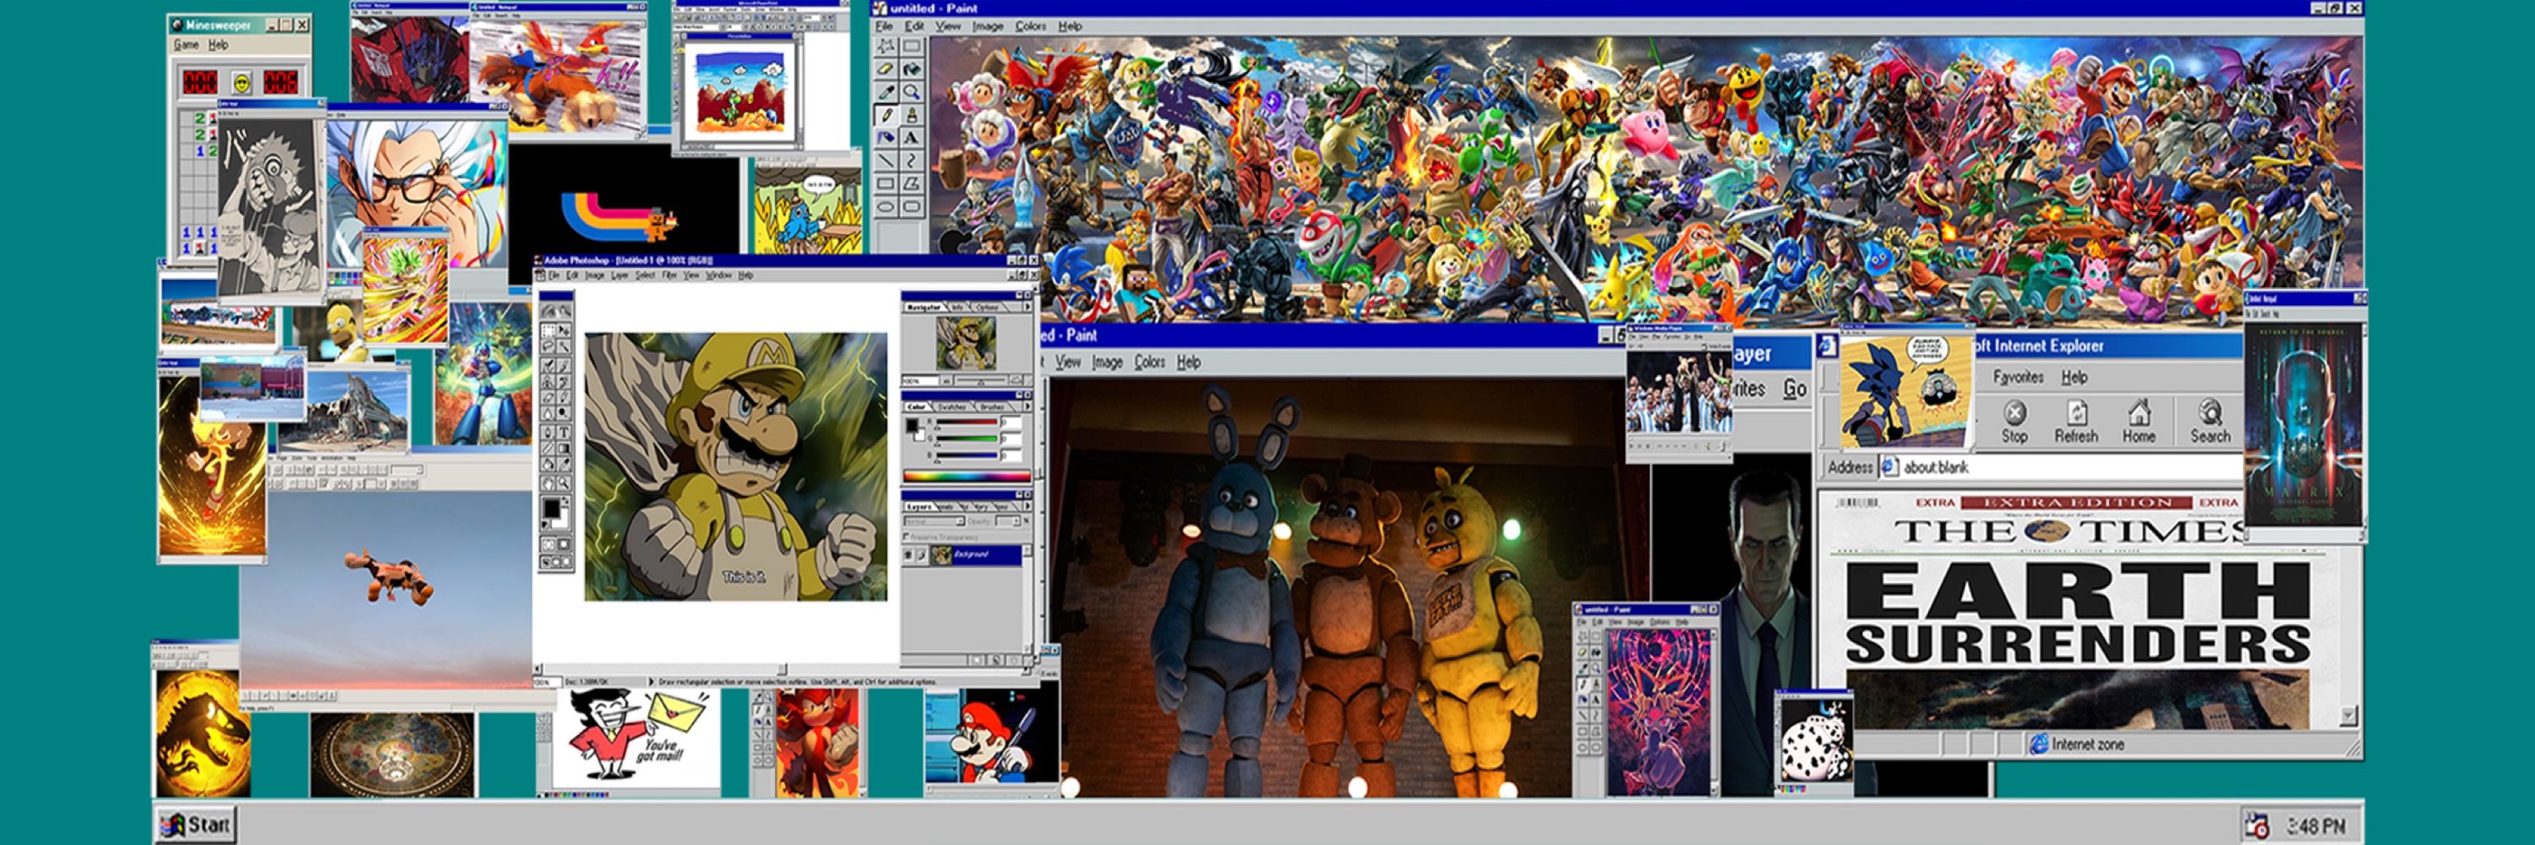Screen dimensions: 2535x845
Task: Select Photoshop's rectangular Marquee tool
Action: coord(548,330)
